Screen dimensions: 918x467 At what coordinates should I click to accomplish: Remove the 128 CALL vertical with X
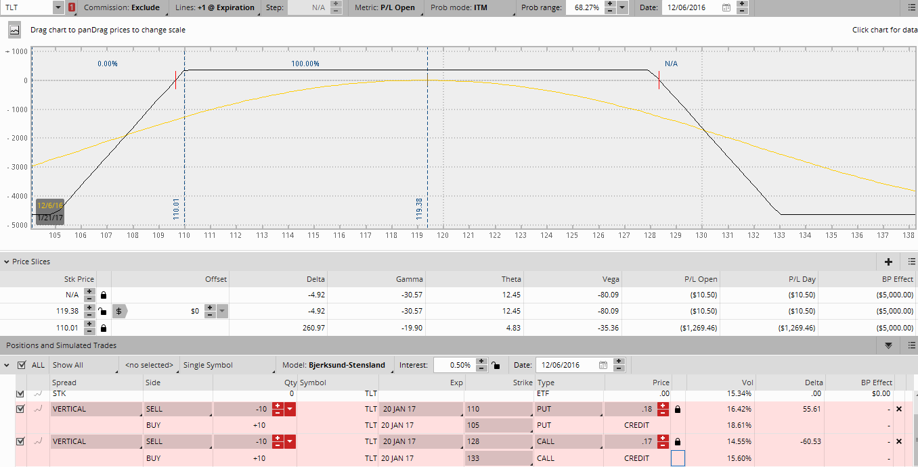point(899,441)
